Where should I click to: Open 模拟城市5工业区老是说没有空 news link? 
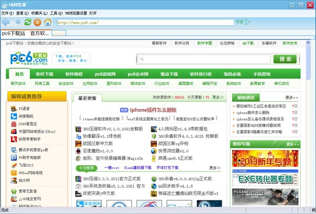pos(261,106)
